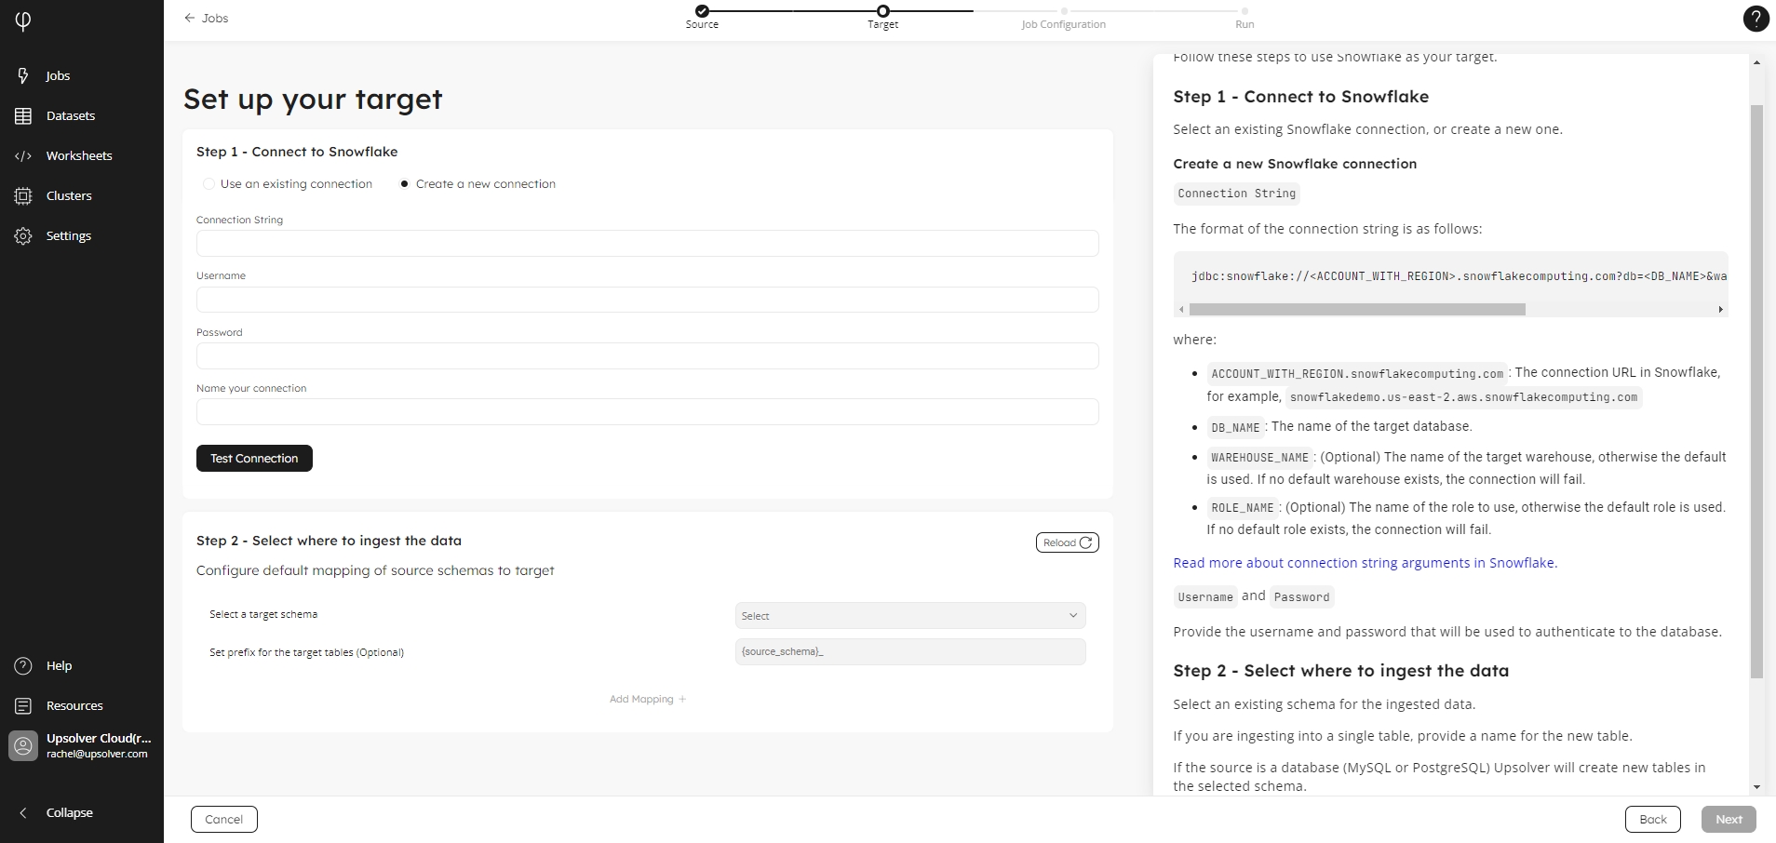Select Use an existing connection option
The image size is (1776, 843).
[209, 184]
